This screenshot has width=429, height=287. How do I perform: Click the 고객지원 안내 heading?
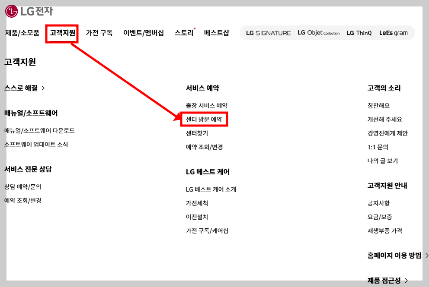387,186
